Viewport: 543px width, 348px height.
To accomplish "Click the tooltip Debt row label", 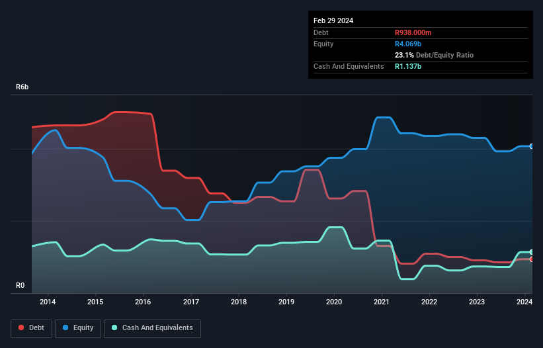I will click(321, 32).
